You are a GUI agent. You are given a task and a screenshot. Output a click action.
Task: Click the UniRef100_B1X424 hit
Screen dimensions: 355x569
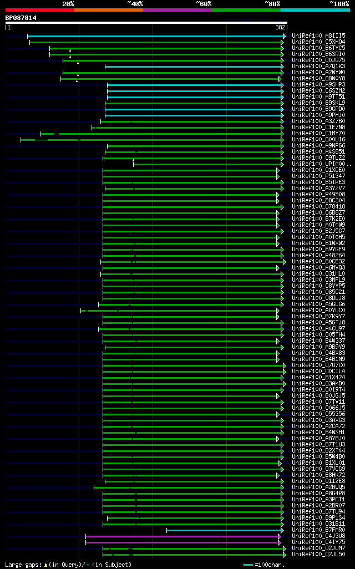(318, 378)
